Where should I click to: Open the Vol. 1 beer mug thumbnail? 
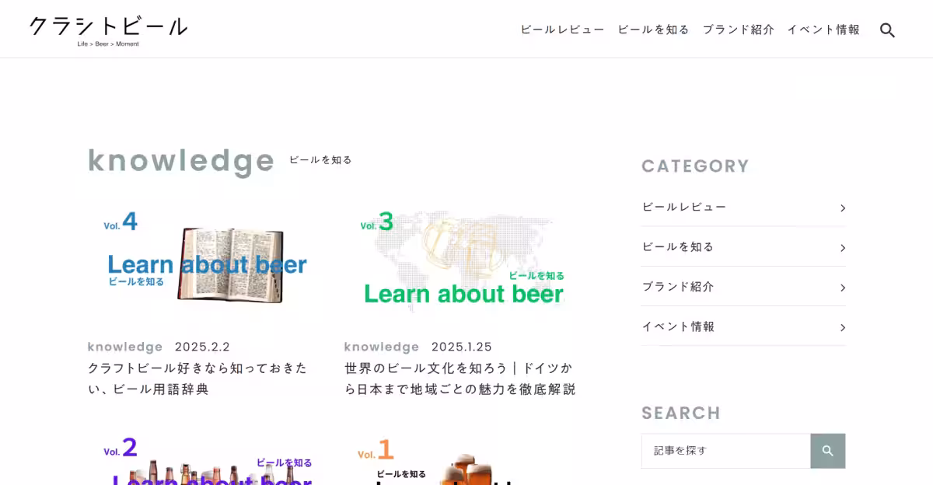(460, 459)
